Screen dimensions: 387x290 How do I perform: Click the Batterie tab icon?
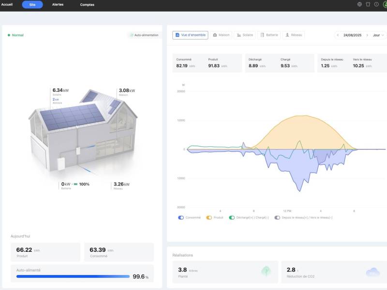pos(261,35)
